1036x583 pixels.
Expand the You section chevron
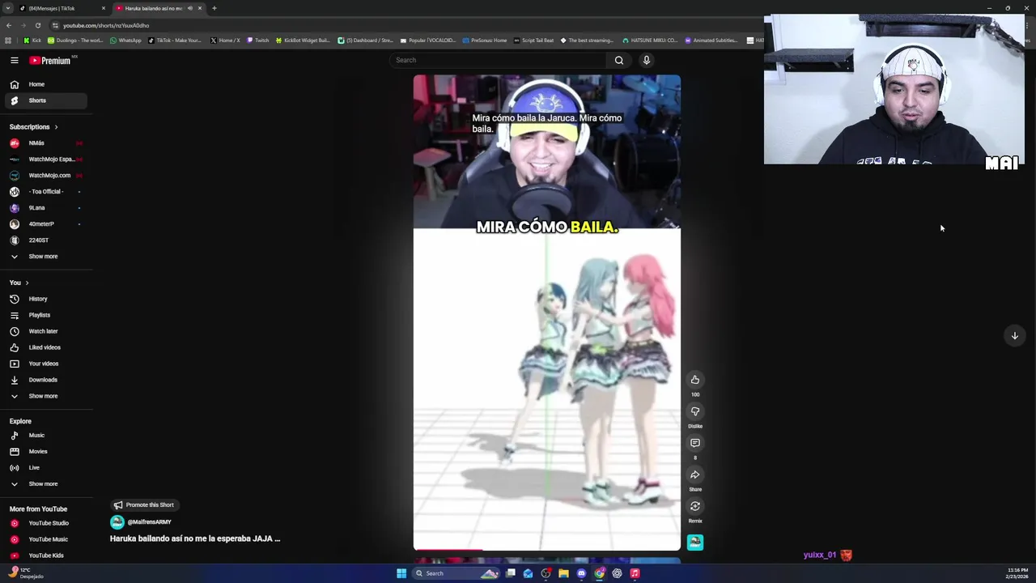tap(27, 283)
